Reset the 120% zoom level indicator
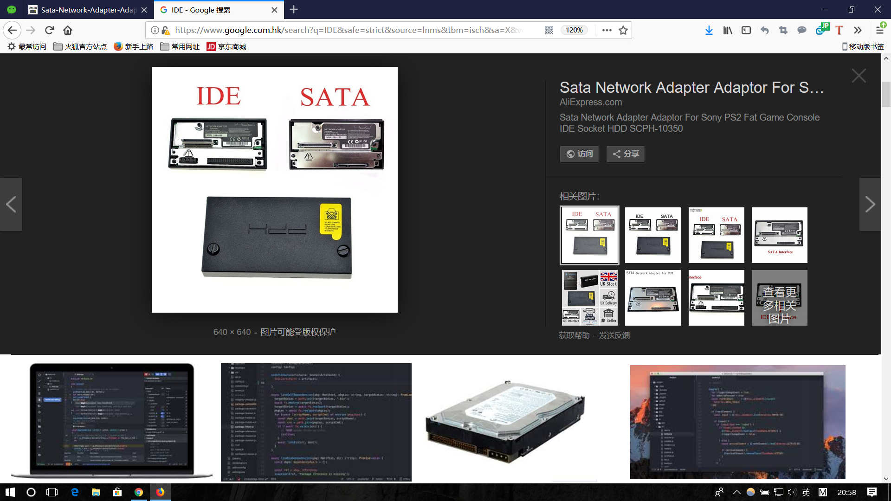891x501 pixels. [574, 30]
